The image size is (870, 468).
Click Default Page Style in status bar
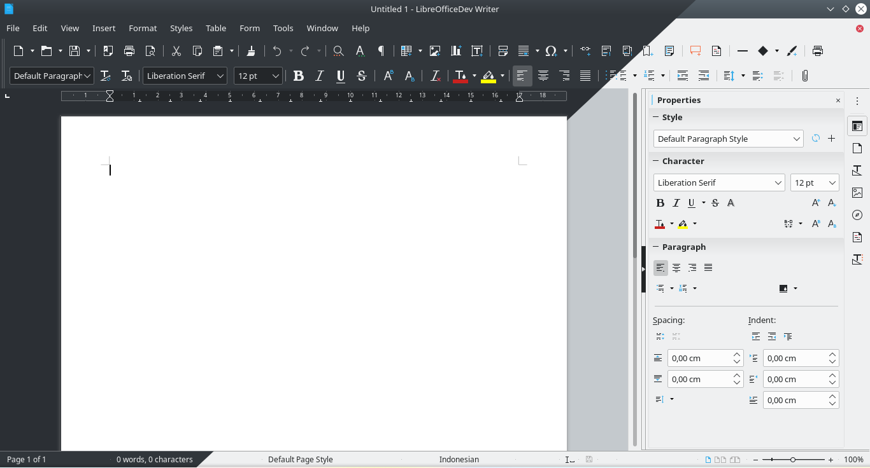tap(300, 459)
